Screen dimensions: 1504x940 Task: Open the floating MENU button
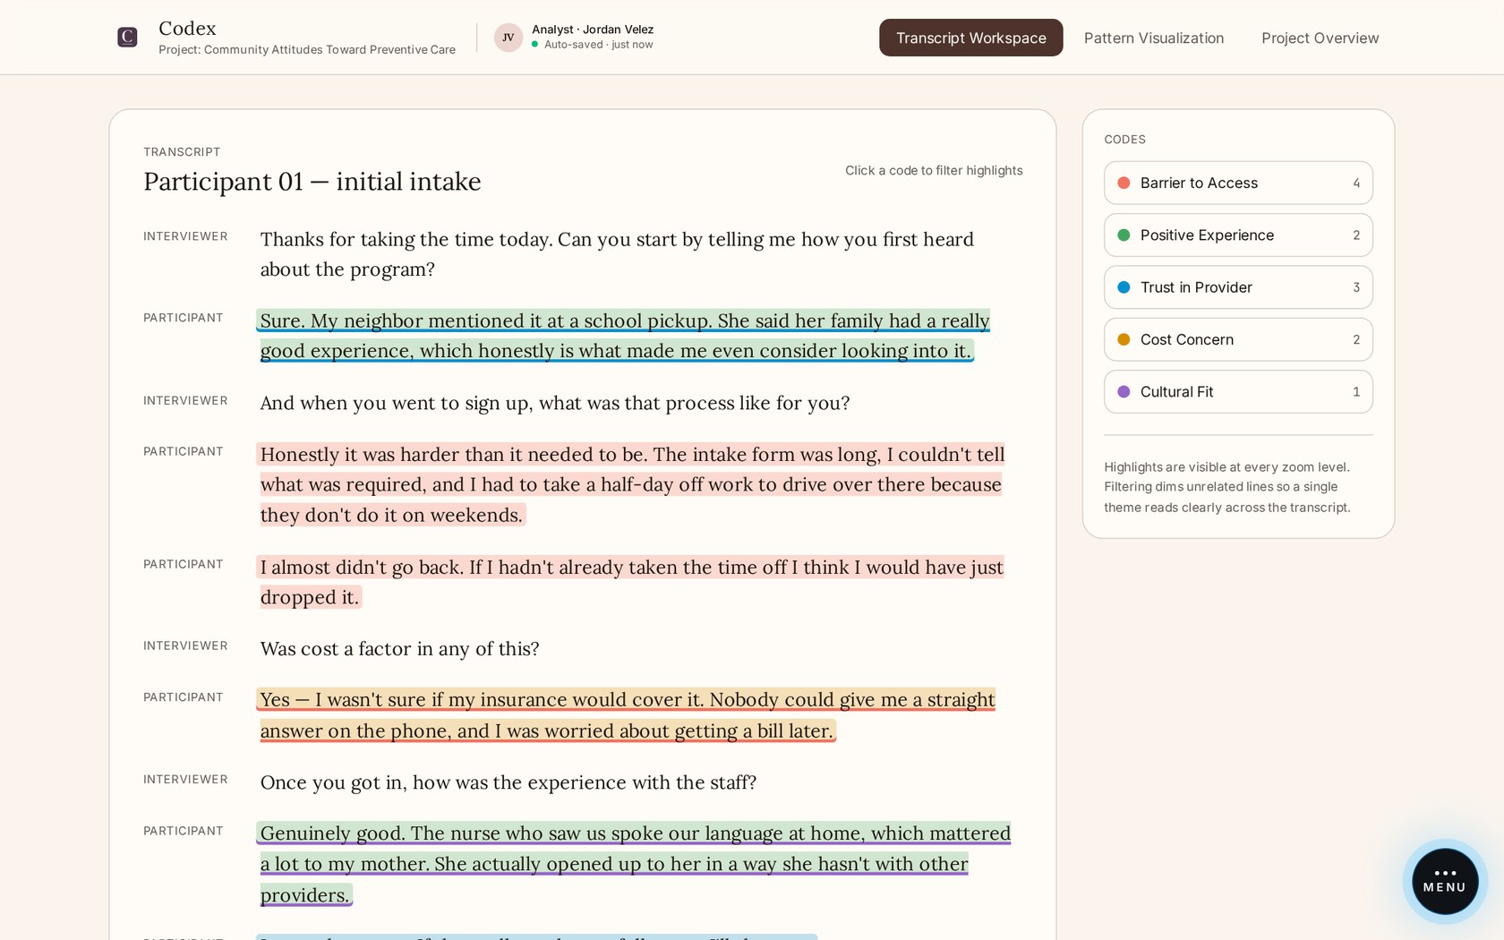pyautogui.click(x=1444, y=881)
